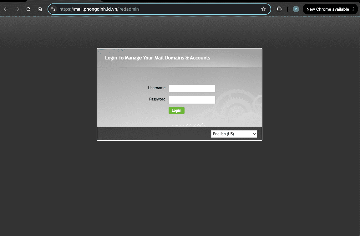Open the browser home page
The width and height of the screenshot is (360, 236).
coord(40,9)
